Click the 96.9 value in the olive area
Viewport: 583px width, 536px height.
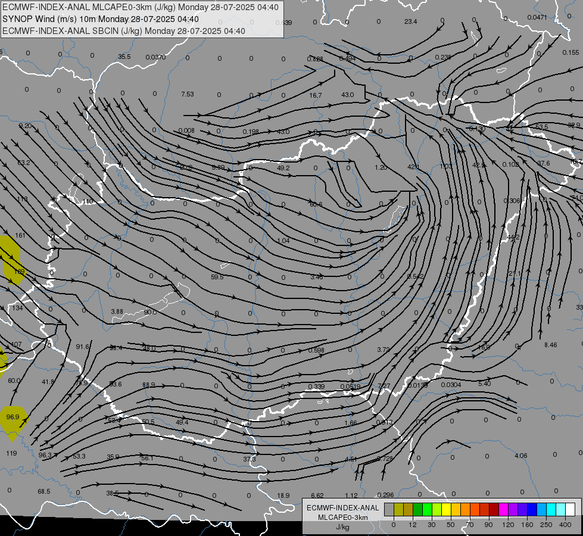pos(13,417)
